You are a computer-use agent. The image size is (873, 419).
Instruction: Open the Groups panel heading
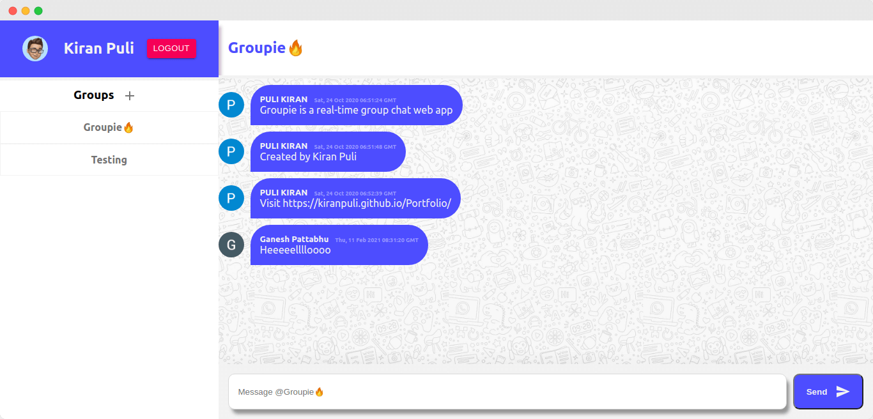point(93,95)
